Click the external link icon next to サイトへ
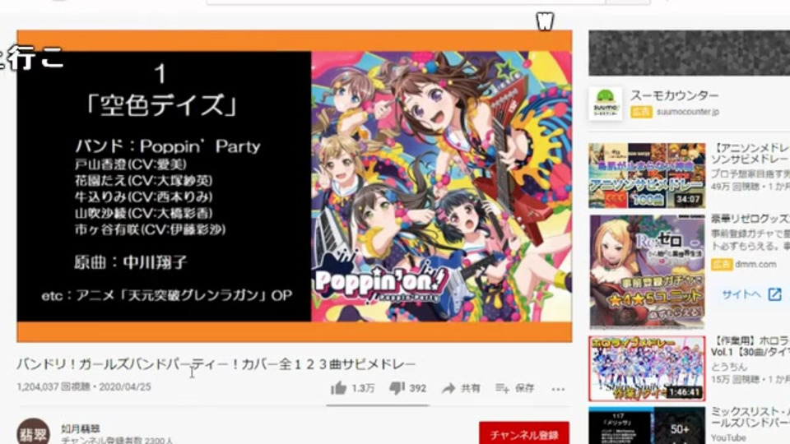This screenshot has width=790, height=444. [x=775, y=294]
